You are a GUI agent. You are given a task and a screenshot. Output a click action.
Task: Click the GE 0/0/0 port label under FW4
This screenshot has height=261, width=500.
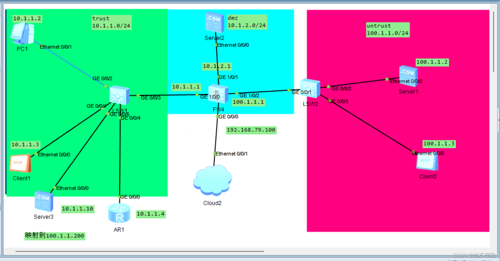click(228, 117)
